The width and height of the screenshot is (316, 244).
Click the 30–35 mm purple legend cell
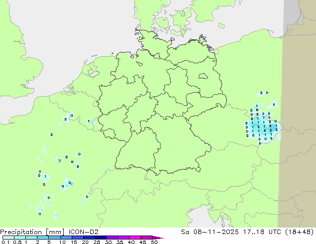coord(112,238)
